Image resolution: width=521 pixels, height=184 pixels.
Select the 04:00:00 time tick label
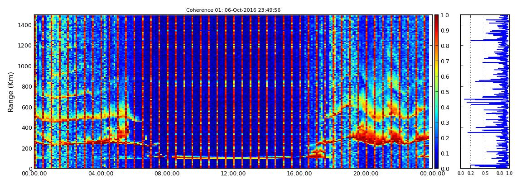point(100,174)
